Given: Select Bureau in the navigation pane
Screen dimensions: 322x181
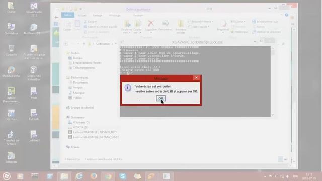Looking at the screenshot, I should (x=75, y=58).
